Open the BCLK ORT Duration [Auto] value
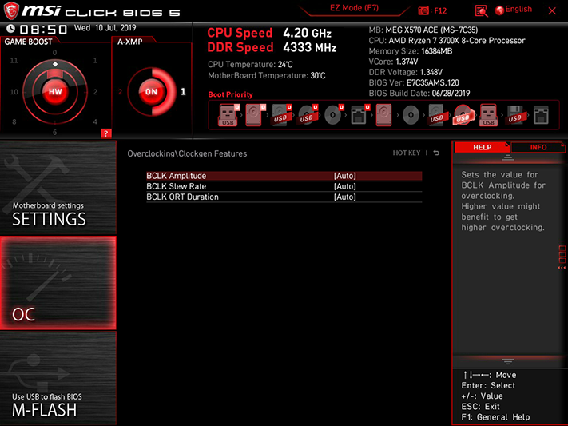 click(345, 197)
